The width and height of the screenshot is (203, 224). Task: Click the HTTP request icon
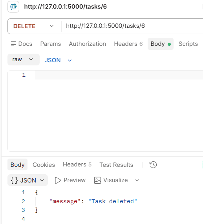13,7
